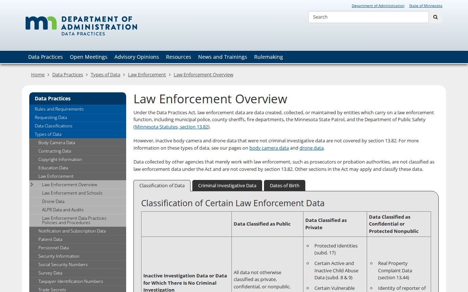
Task: Open the body camera data link
Action: (269, 148)
